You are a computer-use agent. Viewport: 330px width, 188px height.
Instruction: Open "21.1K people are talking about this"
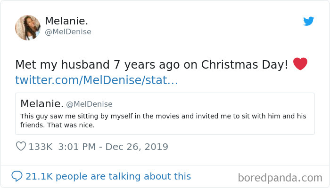108,176
